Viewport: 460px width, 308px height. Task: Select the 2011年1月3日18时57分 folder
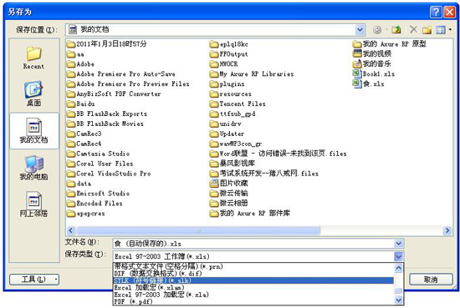point(106,44)
